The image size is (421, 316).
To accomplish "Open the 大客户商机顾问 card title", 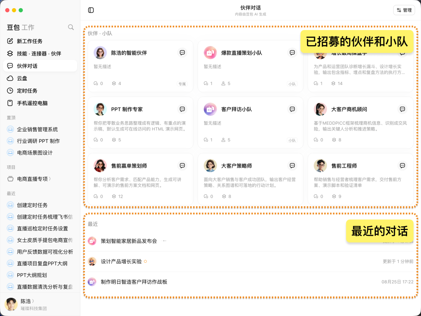I will (349, 109).
